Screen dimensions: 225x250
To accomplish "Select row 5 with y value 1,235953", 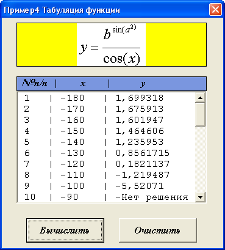I will pos(106,142).
